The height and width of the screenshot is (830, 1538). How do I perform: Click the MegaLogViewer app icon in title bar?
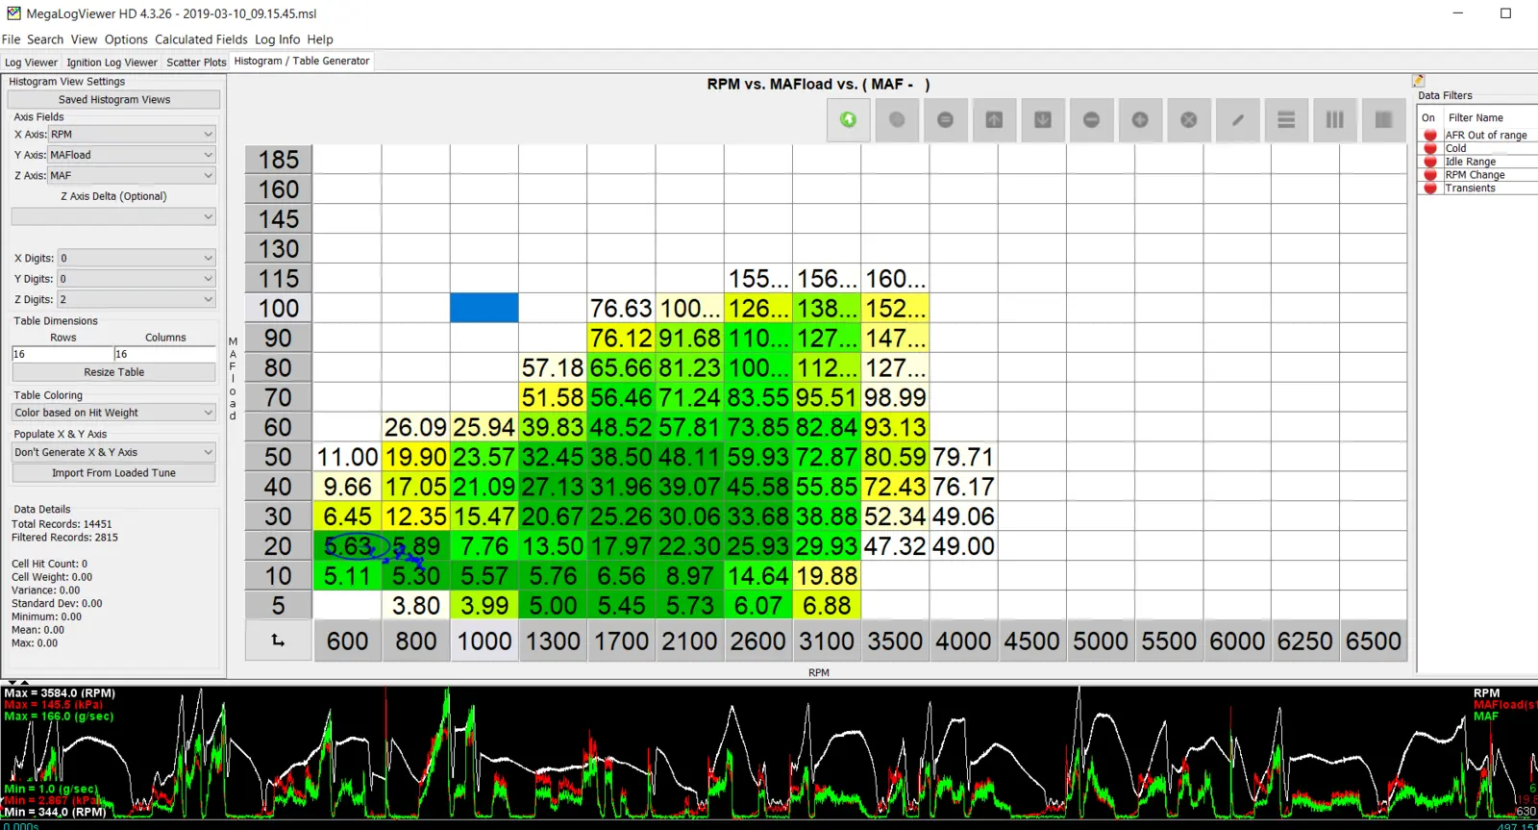12,13
